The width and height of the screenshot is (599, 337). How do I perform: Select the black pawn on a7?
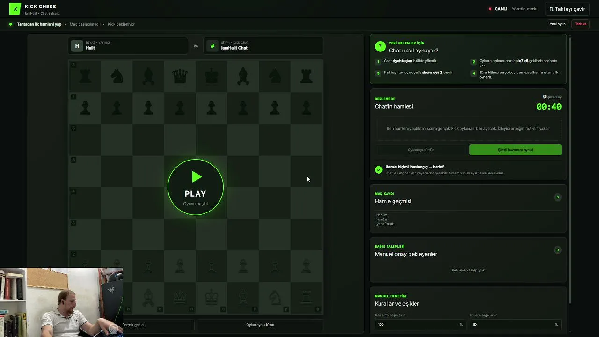(85, 108)
